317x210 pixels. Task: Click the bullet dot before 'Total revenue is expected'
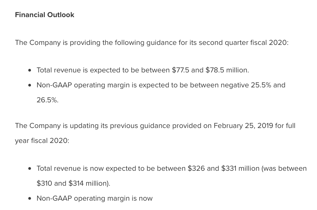pyautogui.click(x=30, y=70)
